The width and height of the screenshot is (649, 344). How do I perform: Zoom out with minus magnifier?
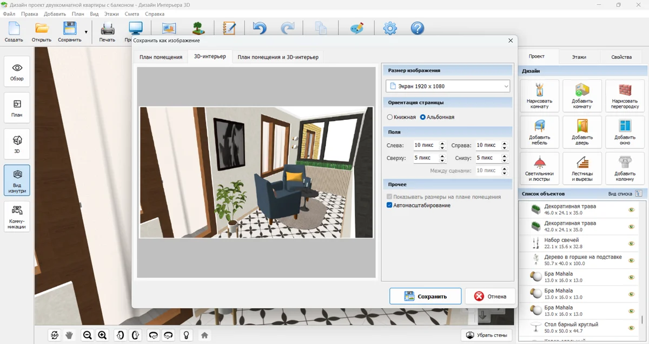pos(87,335)
